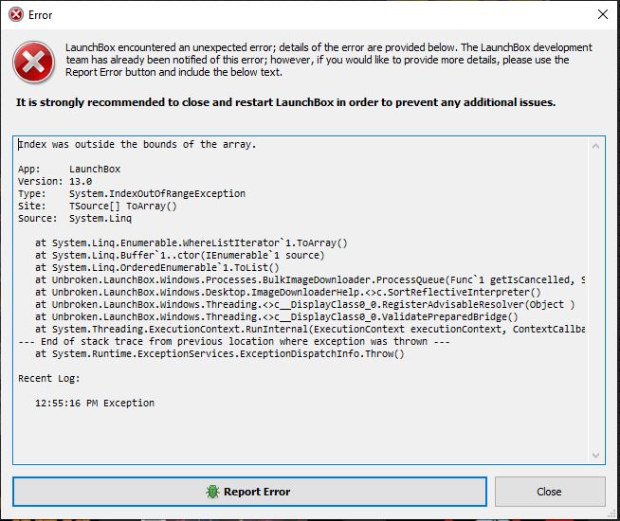The image size is (620, 521).
Task: Click the ExecutionContext.RunInternal stack line
Action: [x=310, y=329]
